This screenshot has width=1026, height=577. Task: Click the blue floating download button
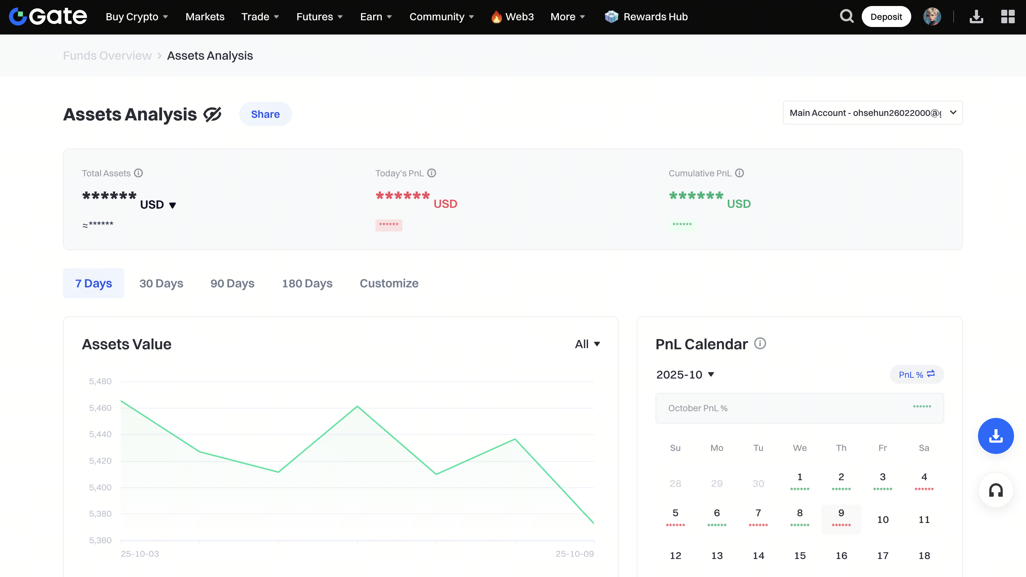[x=996, y=436]
